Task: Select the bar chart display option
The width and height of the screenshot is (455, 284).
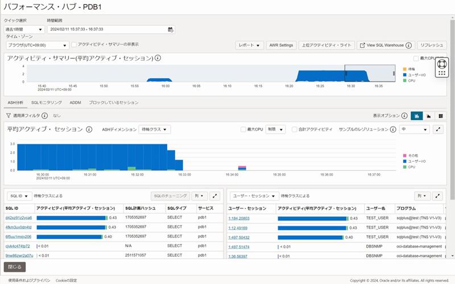Action: tap(417, 116)
